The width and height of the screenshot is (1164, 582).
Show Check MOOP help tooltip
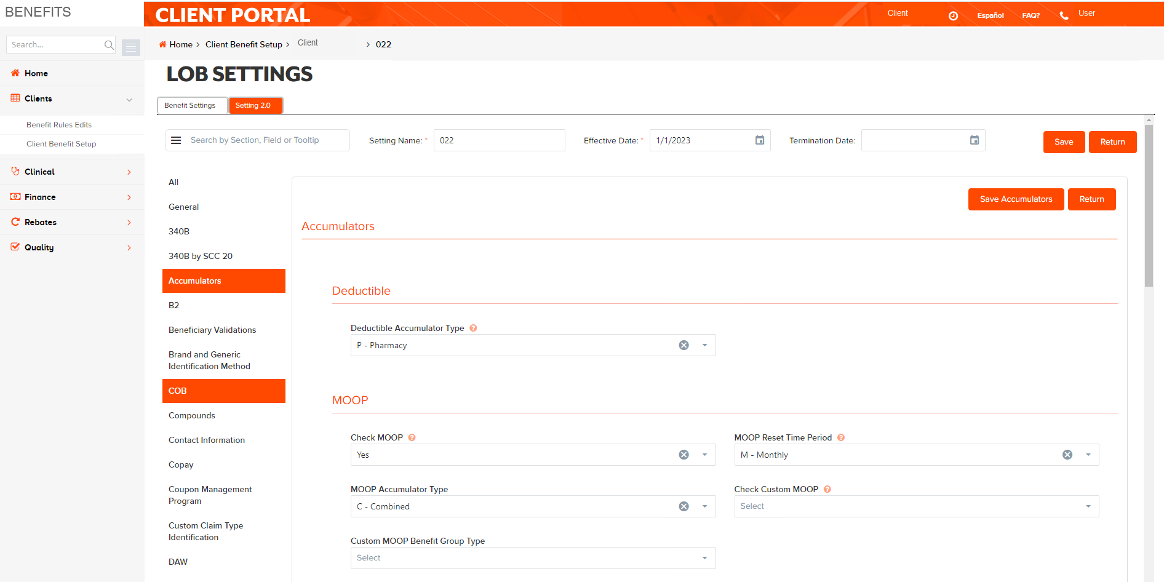pyautogui.click(x=412, y=437)
